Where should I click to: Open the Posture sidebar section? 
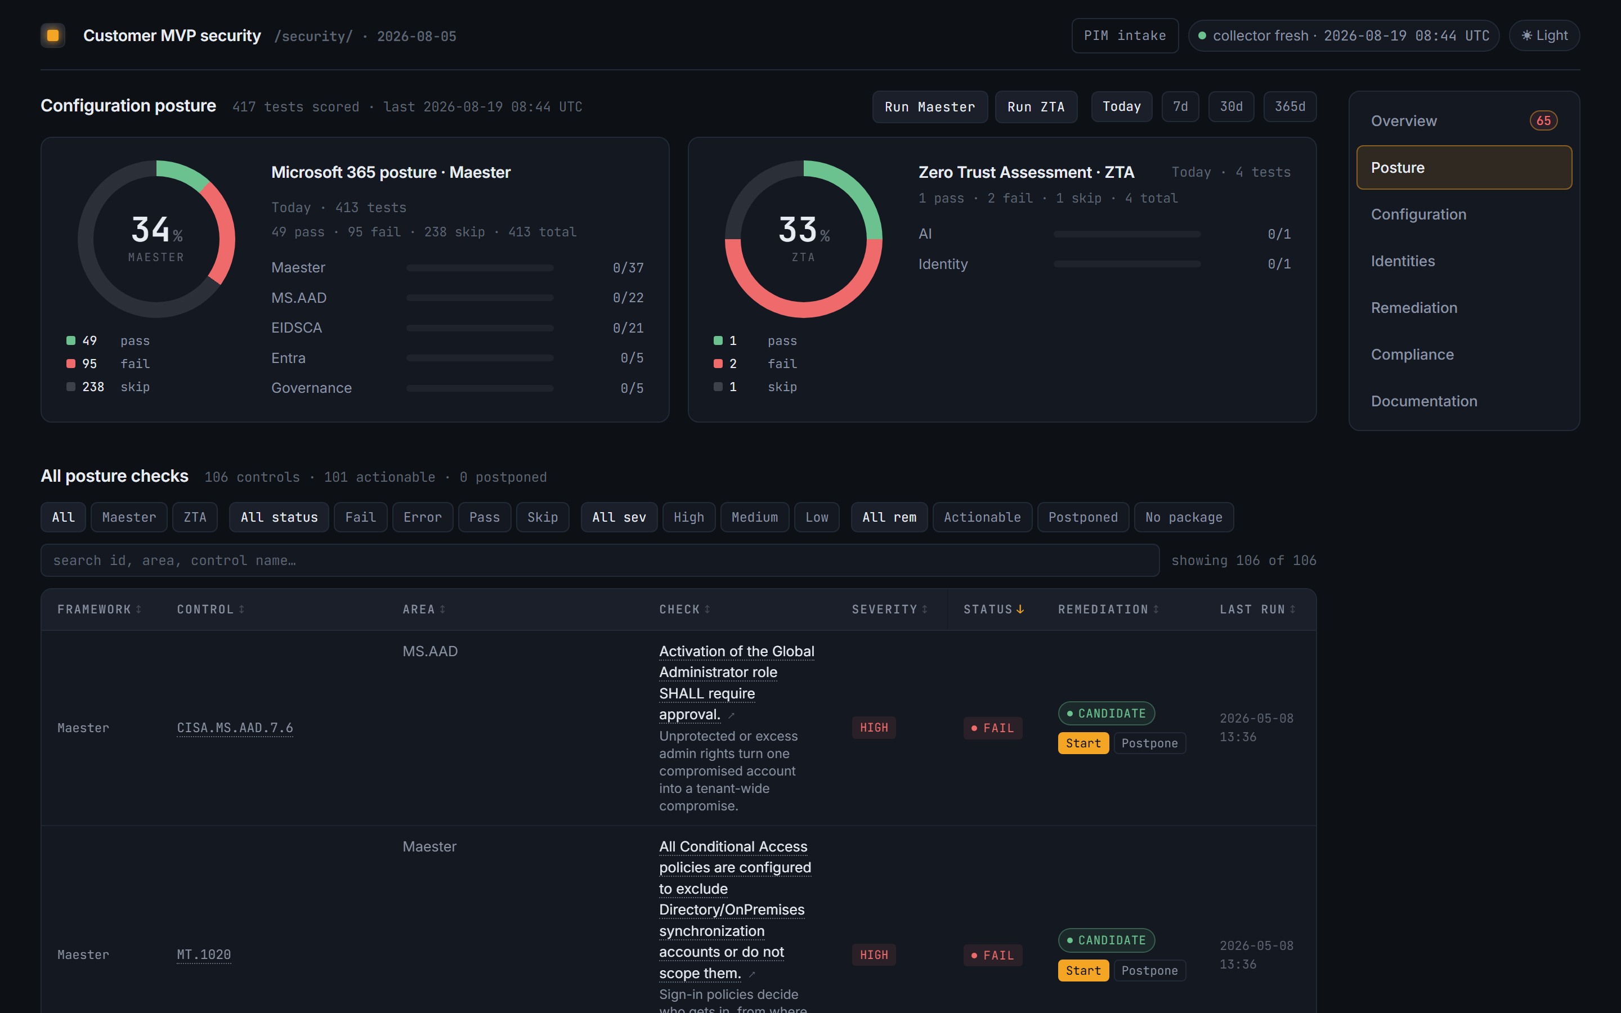click(x=1465, y=168)
